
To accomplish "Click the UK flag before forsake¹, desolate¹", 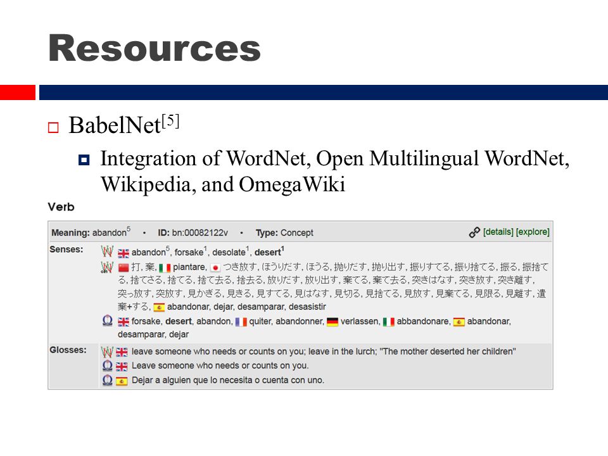I will [x=123, y=253].
